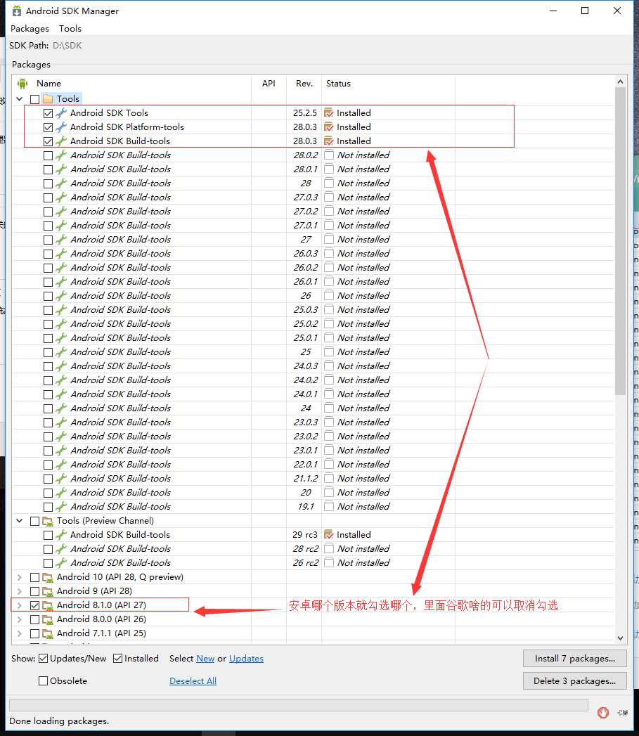Click the not-installed status icon for Build-tools 28.0.2
This screenshot has height=736, width=639.
(329, 155)
